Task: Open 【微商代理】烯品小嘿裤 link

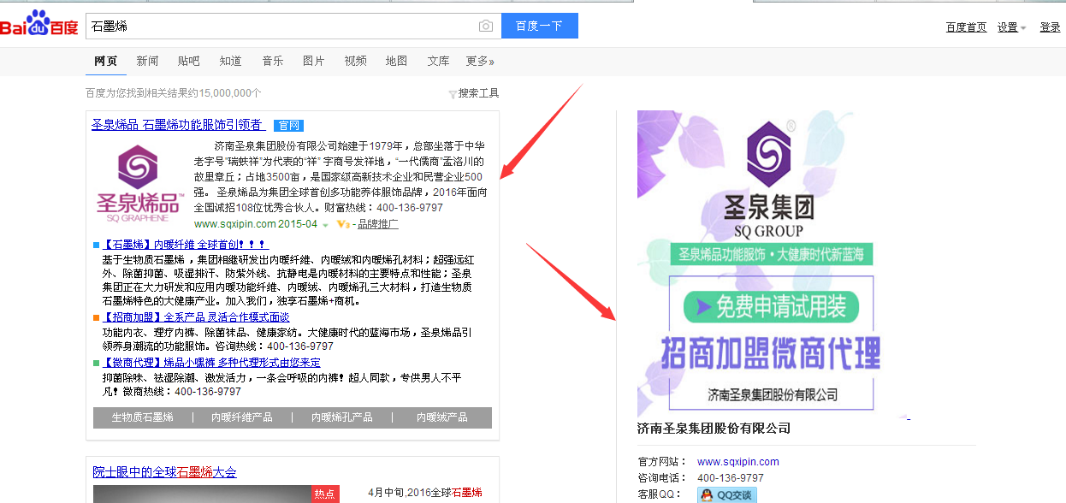Action: pyautogui.click(x=211, y=363)
